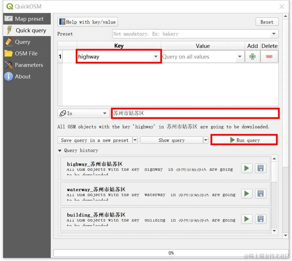Click the green plus Add row icon

[x=252, y=57]
